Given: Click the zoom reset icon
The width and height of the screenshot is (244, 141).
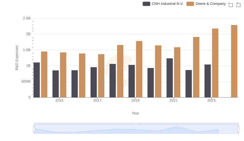Looking at the screenshot, I should pos(238,5).
